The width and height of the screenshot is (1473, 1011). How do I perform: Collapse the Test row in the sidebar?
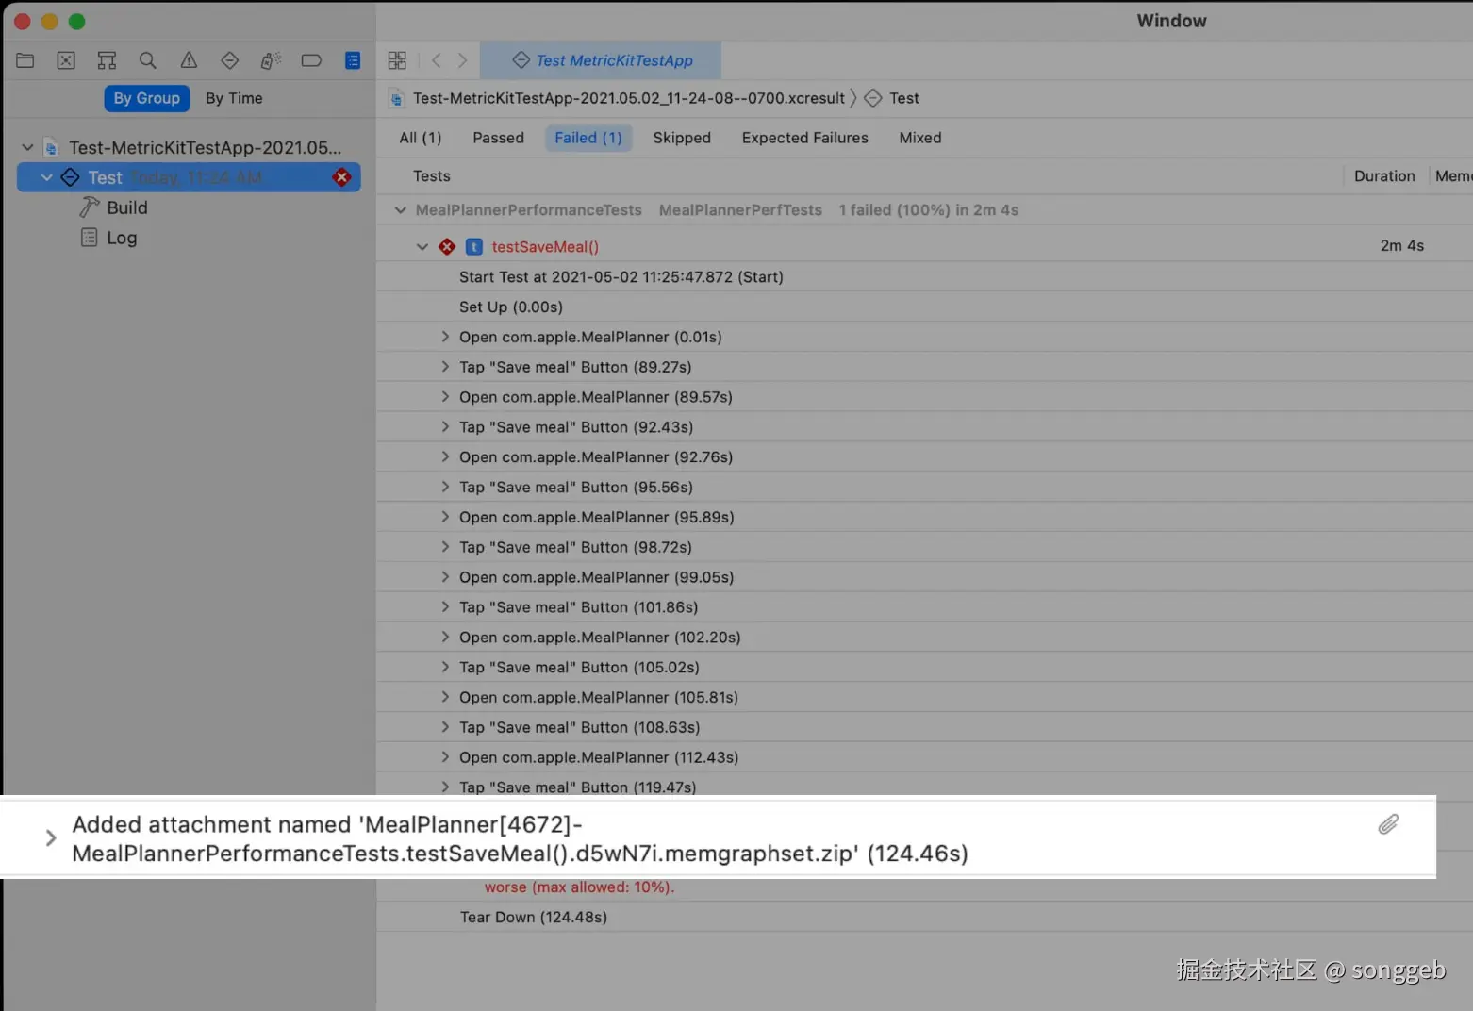click(46, 177)
